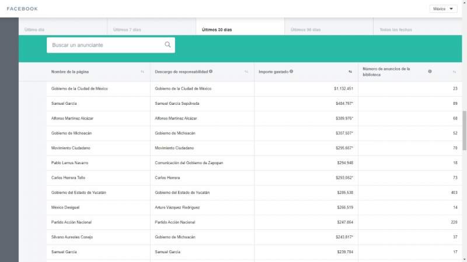
Task: Click the Nombre de la página header
Action: tap(70, 72)
